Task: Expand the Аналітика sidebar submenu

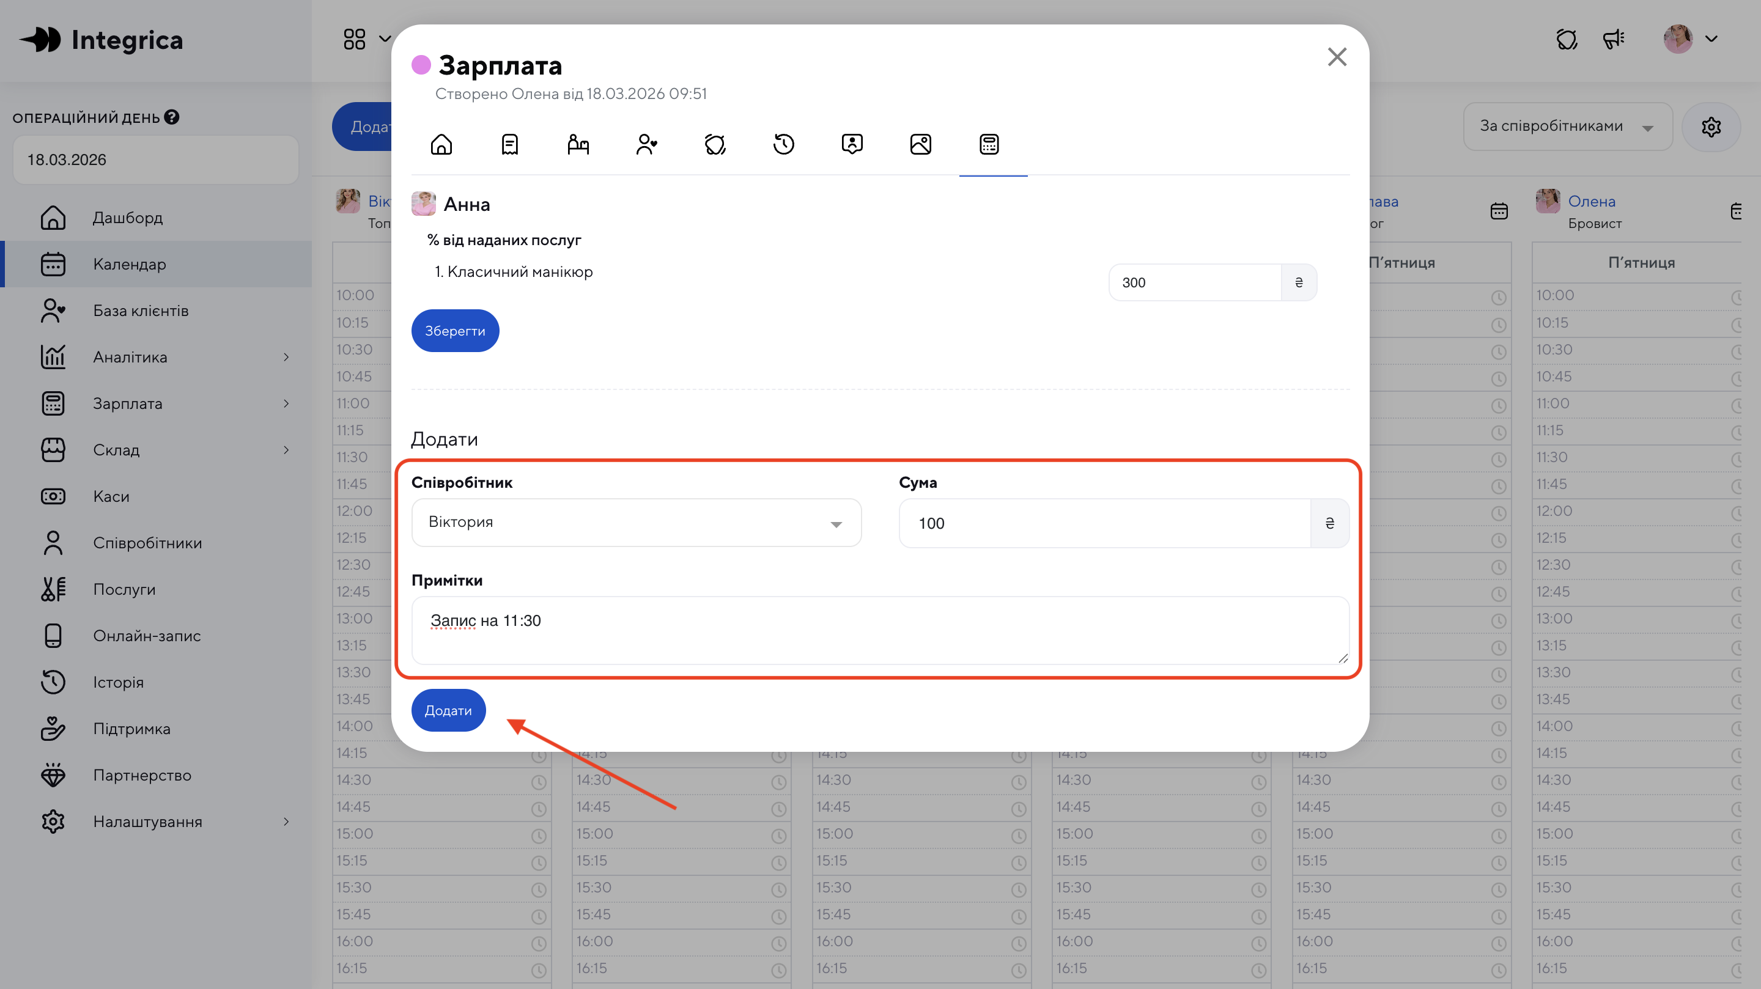Action: (286, 357)
